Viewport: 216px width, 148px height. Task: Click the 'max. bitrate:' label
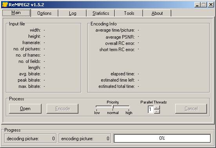click(x=30, y=86)
